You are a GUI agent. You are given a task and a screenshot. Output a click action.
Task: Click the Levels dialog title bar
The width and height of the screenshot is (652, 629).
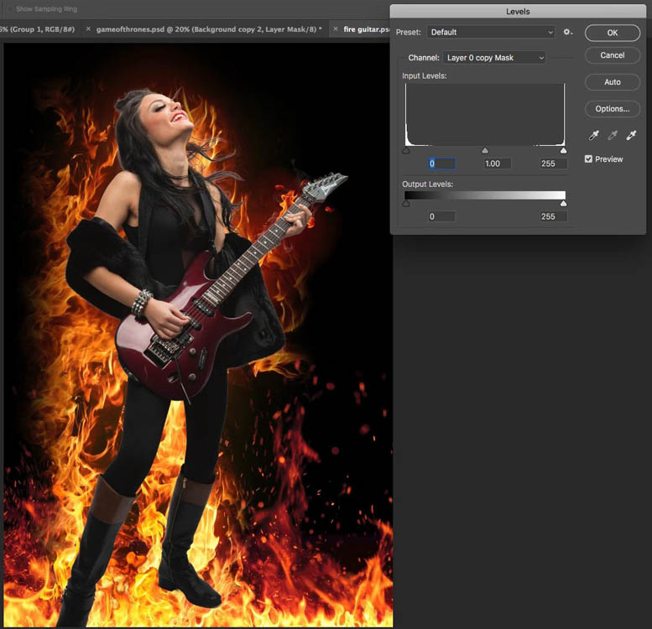click(x=518, y=11)
